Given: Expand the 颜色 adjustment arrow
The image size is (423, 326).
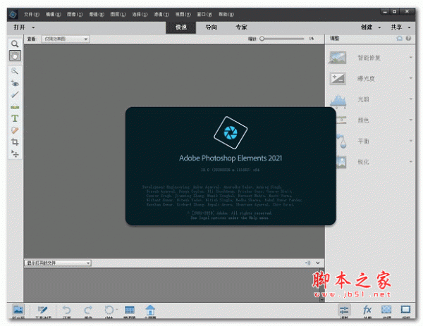Looking at the screenshot, I should (x=410, y=120).
